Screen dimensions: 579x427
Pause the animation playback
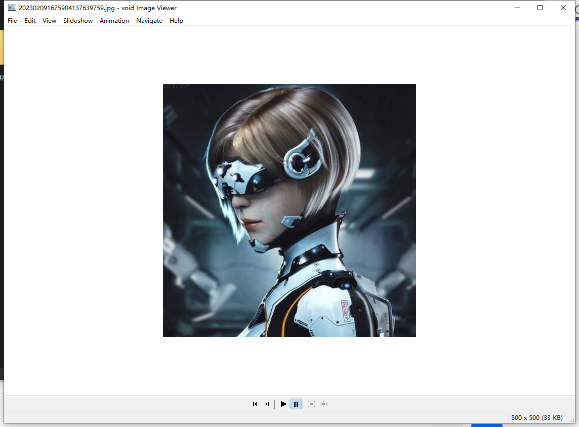[x=296, y=404]
